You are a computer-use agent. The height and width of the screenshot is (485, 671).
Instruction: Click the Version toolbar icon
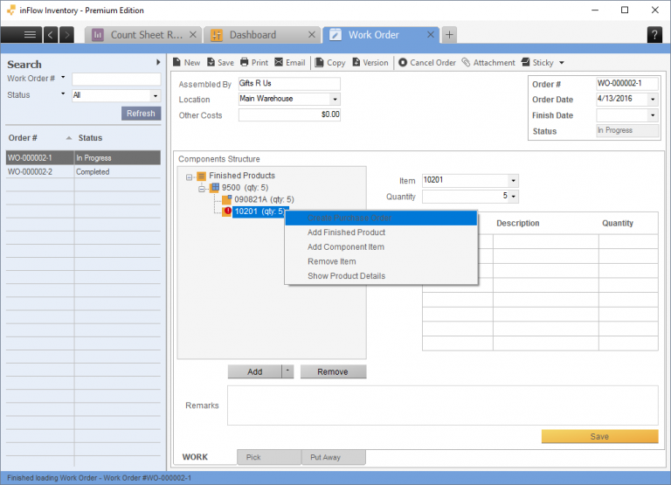pos(356,63)
